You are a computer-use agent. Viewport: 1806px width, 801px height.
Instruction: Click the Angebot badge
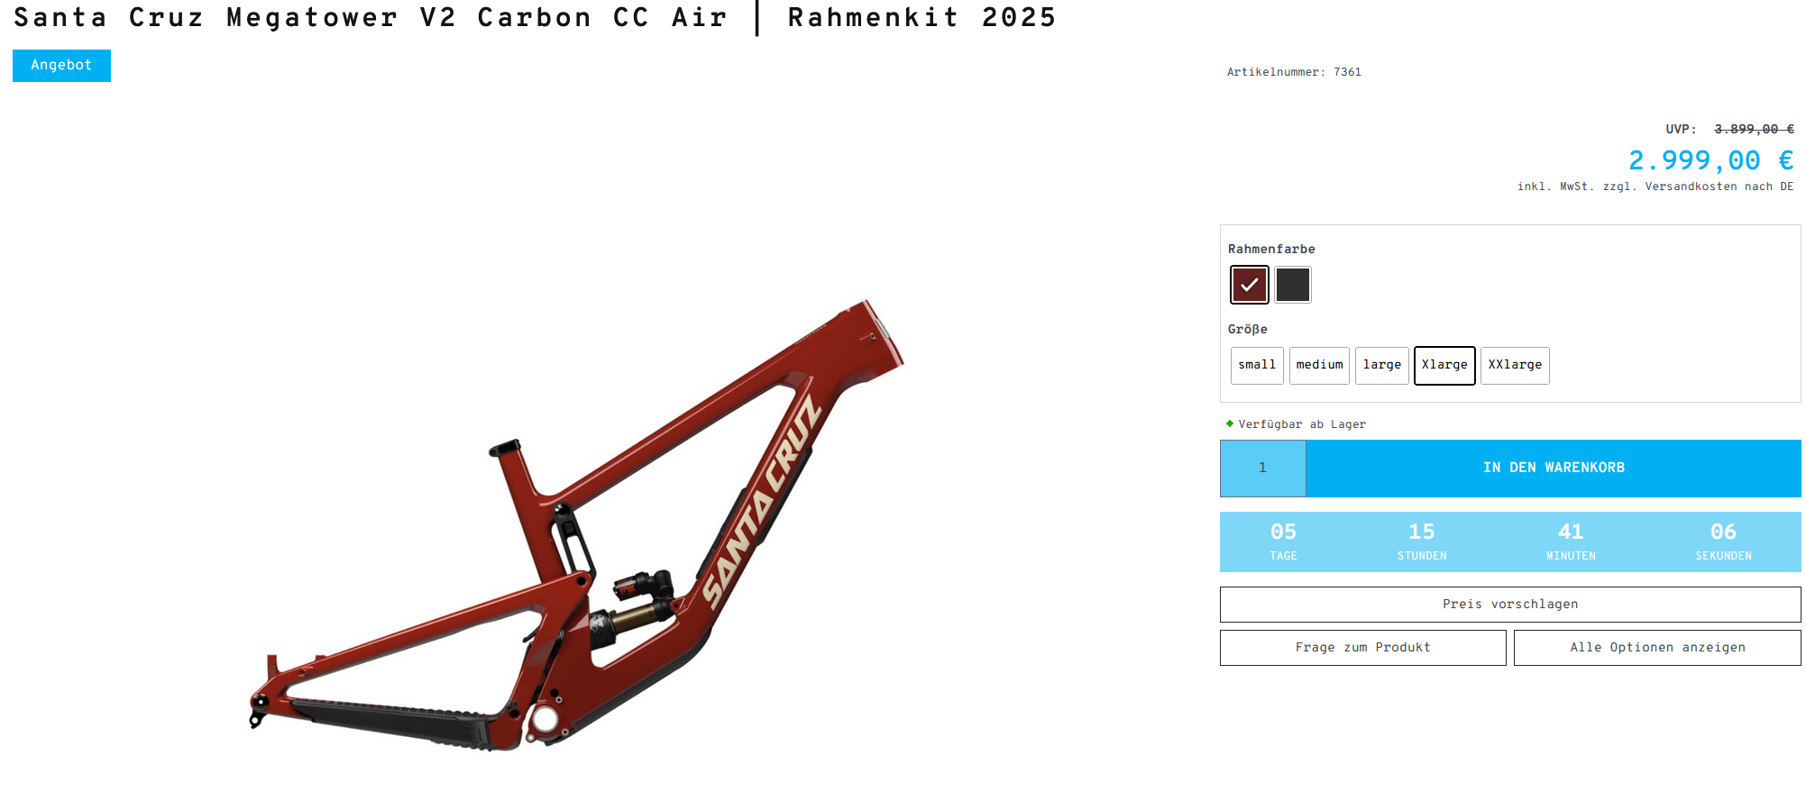point(61,66)
